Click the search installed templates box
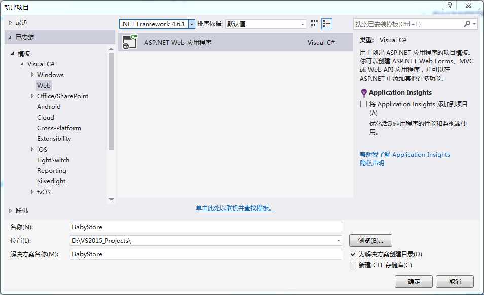Screen dimensions: 484x295 pos(408,24)
